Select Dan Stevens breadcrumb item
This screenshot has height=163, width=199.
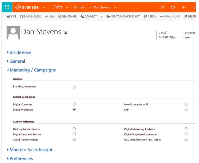tap(102, 7)
